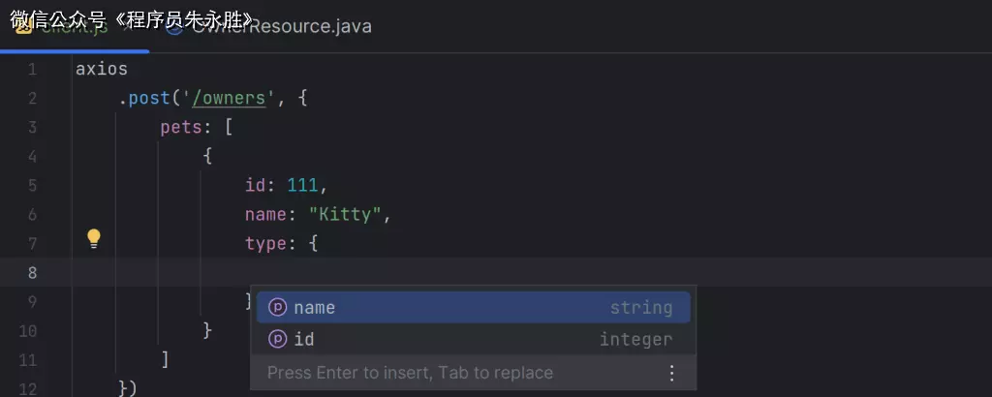Click the axios identifier on line 1
Viewport: 992px width, 397px height.
click(101, 70)
